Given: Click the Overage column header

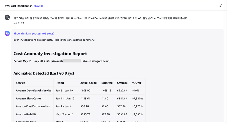Looking at the screenshot, I should point(122,83).
